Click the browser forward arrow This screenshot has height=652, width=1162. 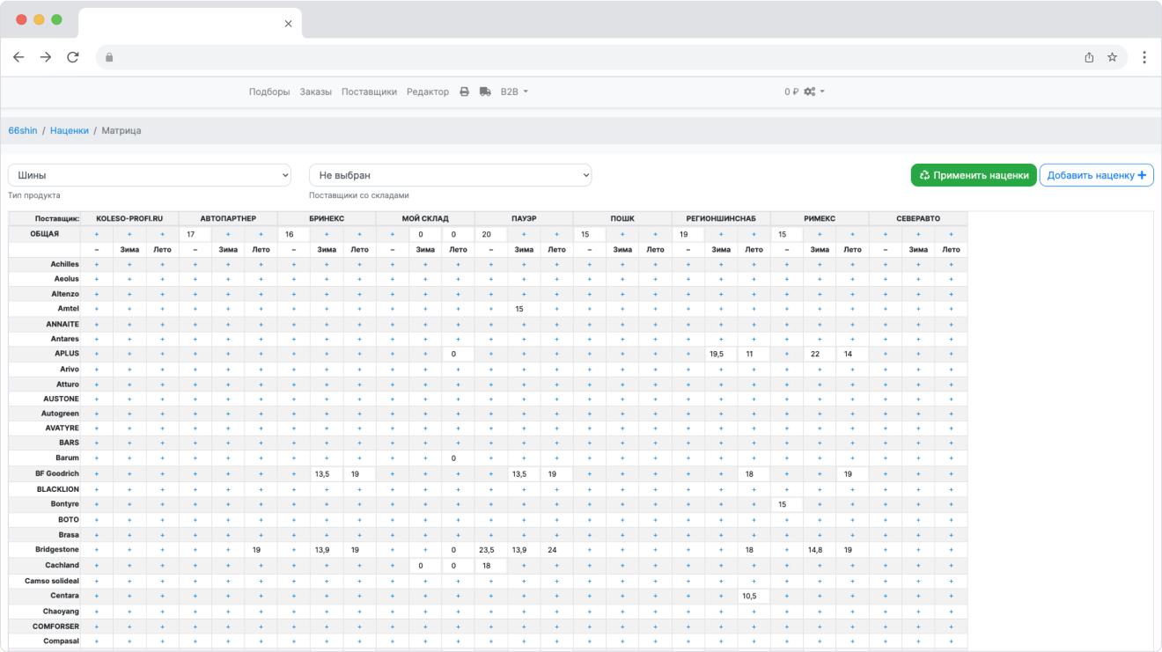46,57
